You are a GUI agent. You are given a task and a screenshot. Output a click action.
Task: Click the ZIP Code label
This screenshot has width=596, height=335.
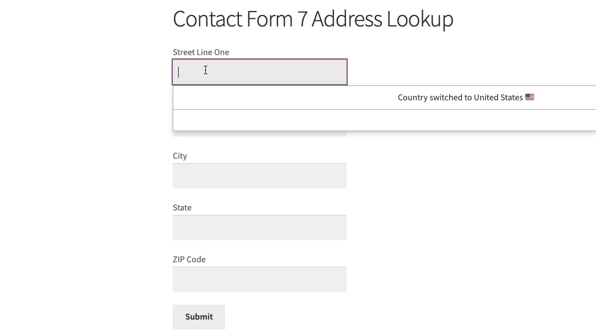coord(189,259)
